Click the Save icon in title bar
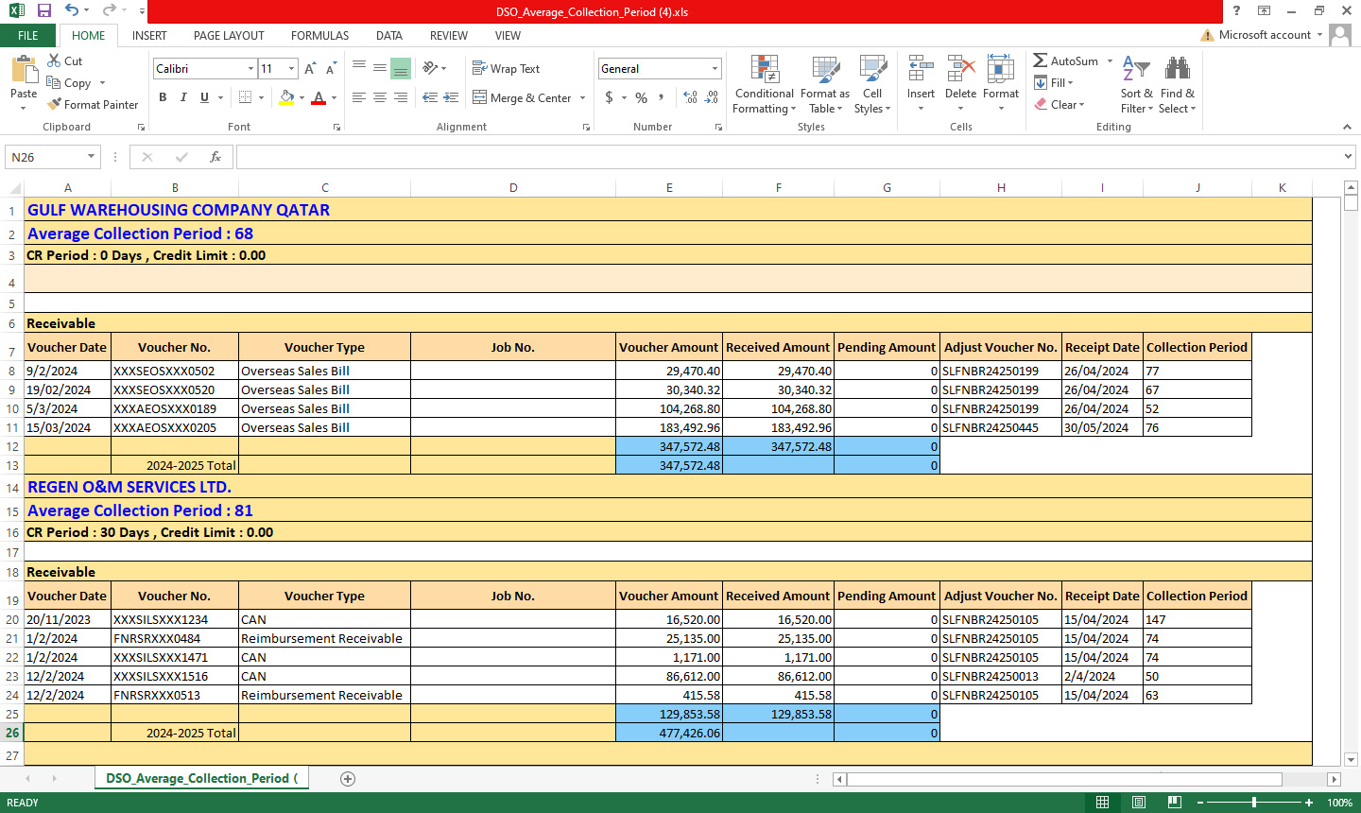Screen dimensions: 1361x813 (43, 11)
